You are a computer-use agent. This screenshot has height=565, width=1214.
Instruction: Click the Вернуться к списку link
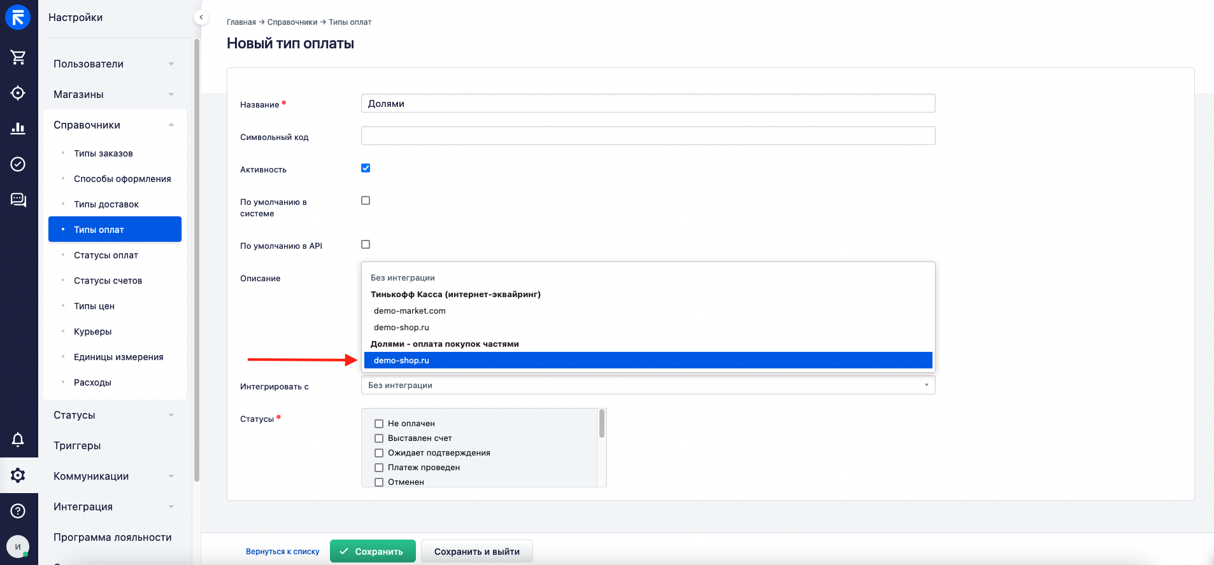[x=283, y=552]
